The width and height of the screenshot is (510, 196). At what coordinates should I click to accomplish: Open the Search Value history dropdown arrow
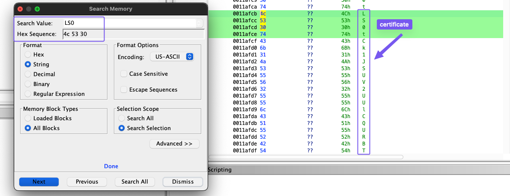tap(200, 23)
